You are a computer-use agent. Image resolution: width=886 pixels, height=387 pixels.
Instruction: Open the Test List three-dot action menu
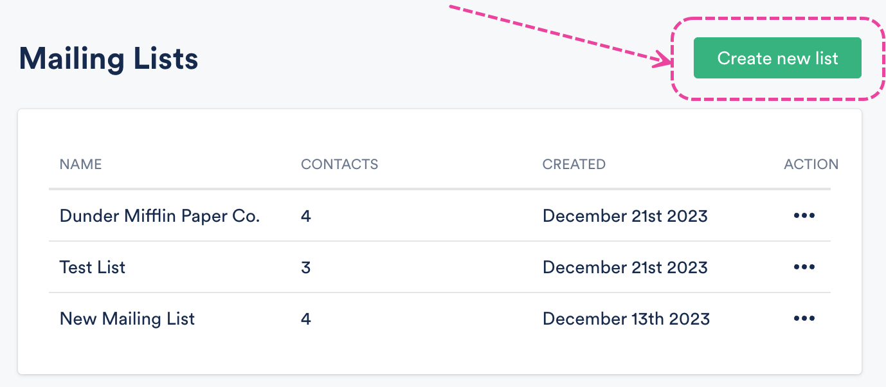coord(804,267)
